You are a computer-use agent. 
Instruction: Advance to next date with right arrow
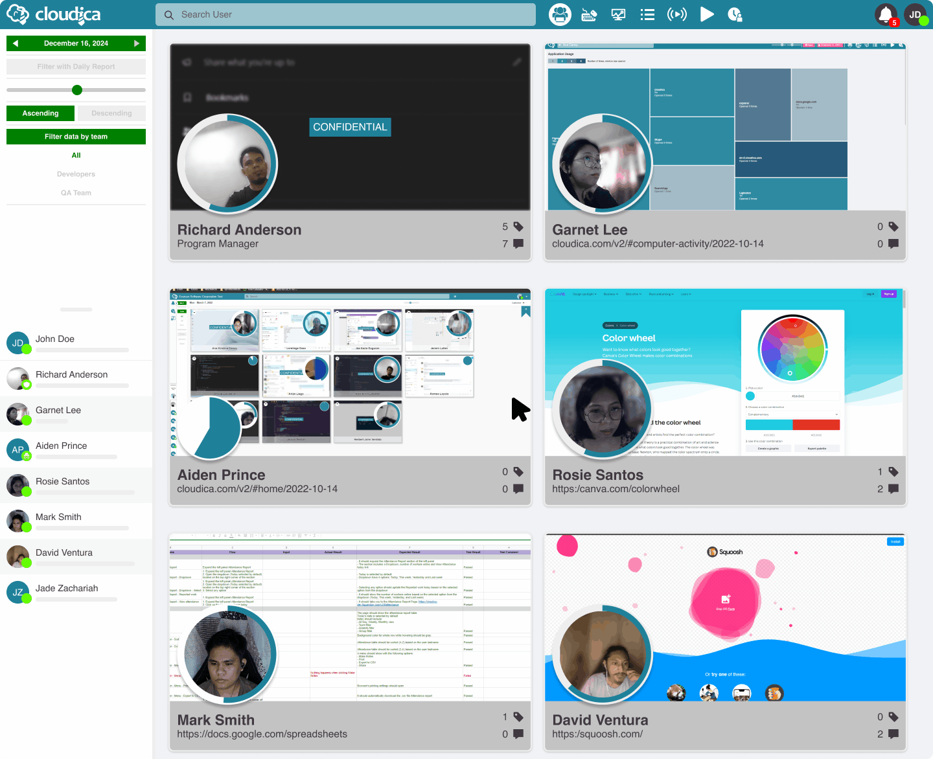point(137,43)
